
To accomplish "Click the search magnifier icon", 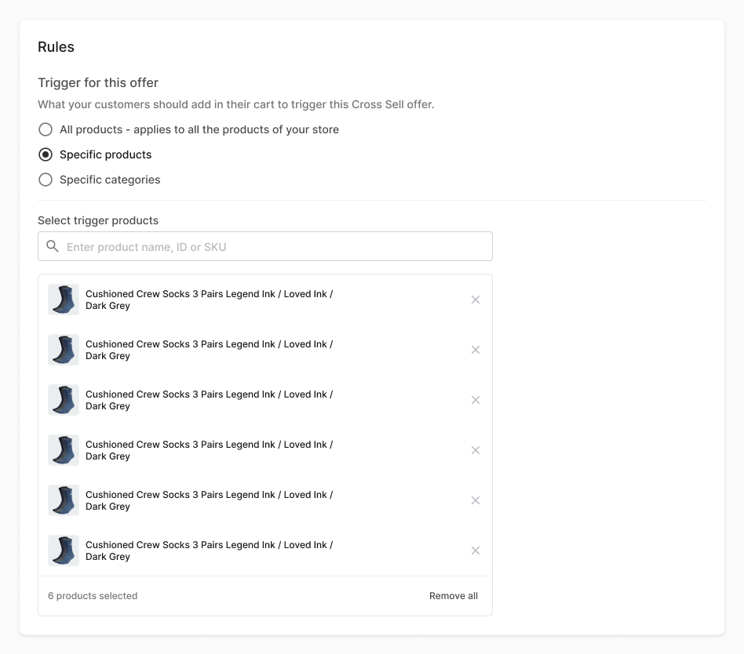I will point(53,246).
